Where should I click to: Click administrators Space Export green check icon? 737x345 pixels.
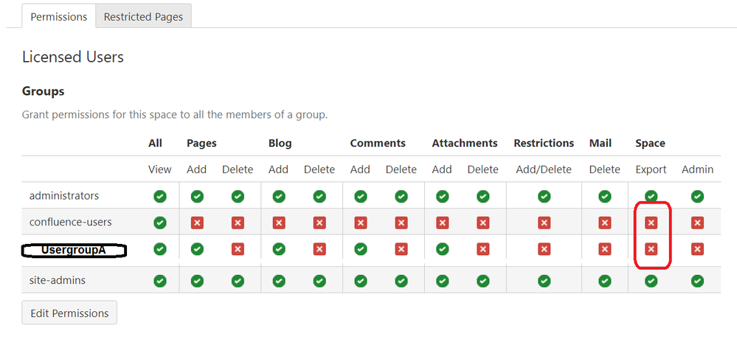pos(651,196)
